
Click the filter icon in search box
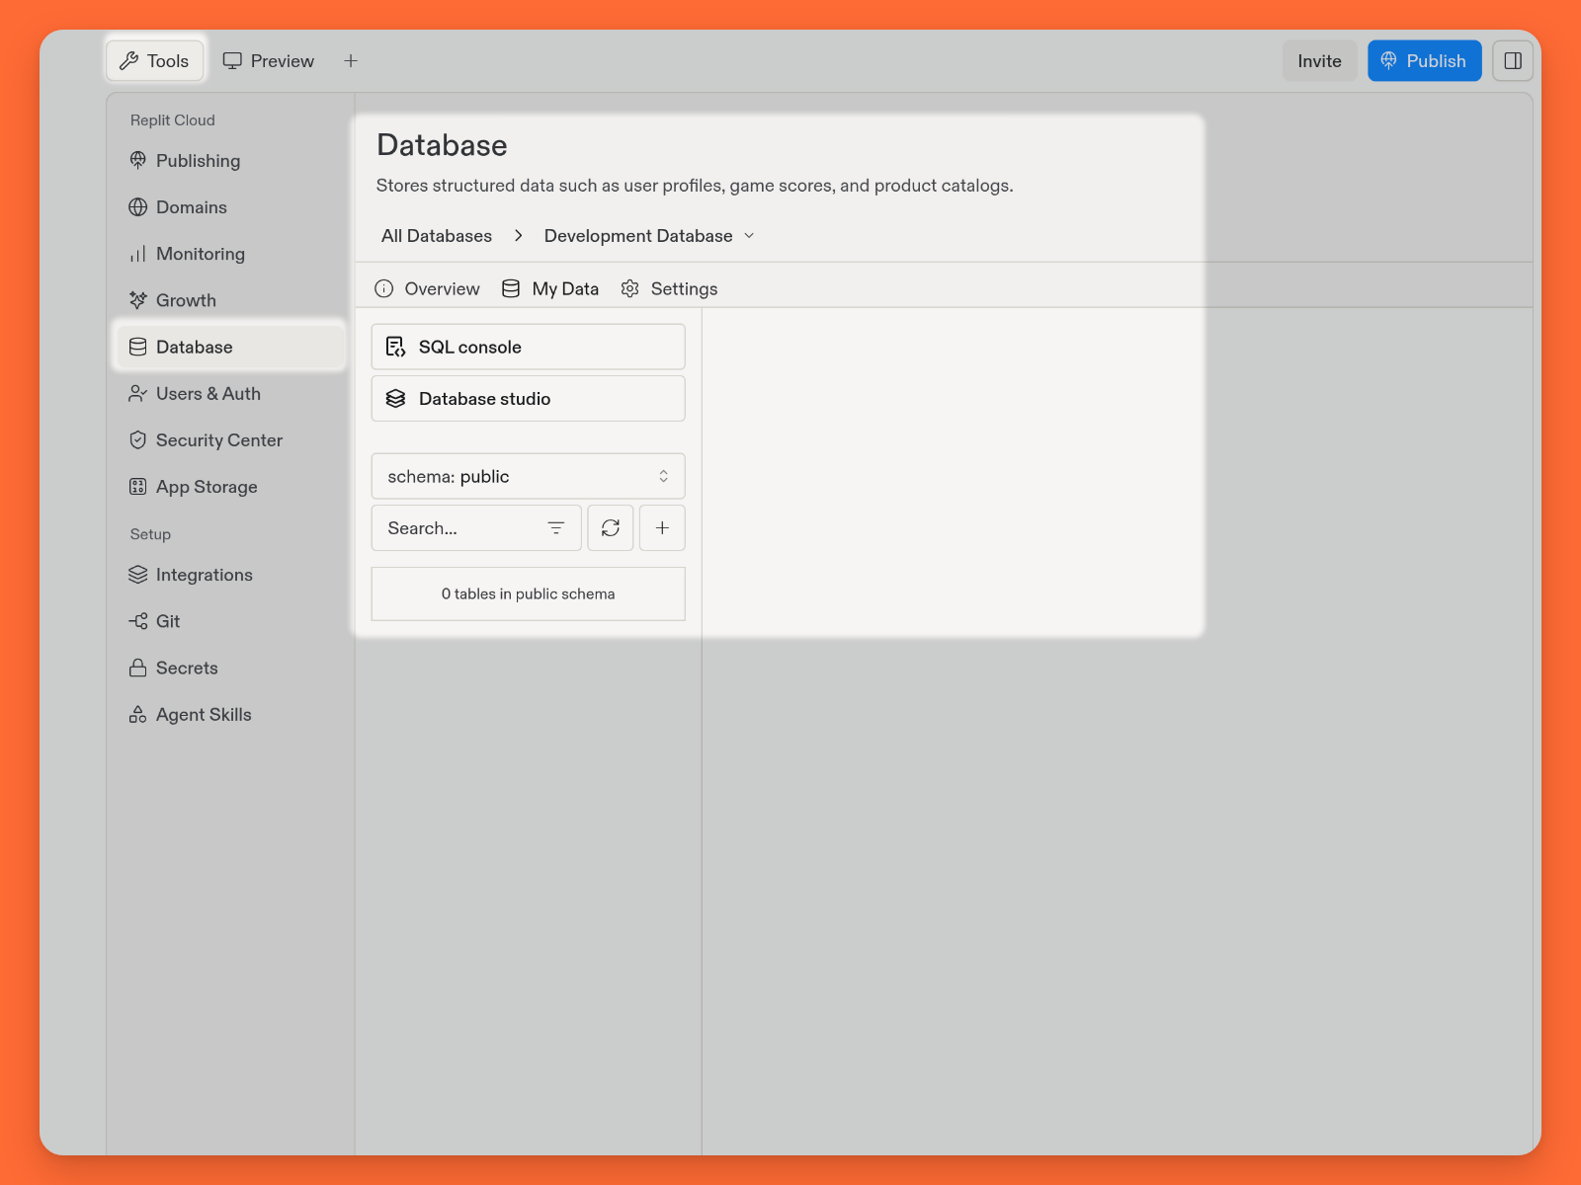(556, 528)
